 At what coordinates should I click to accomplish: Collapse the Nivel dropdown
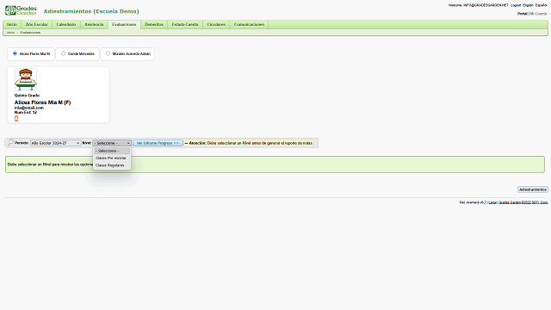112,143
